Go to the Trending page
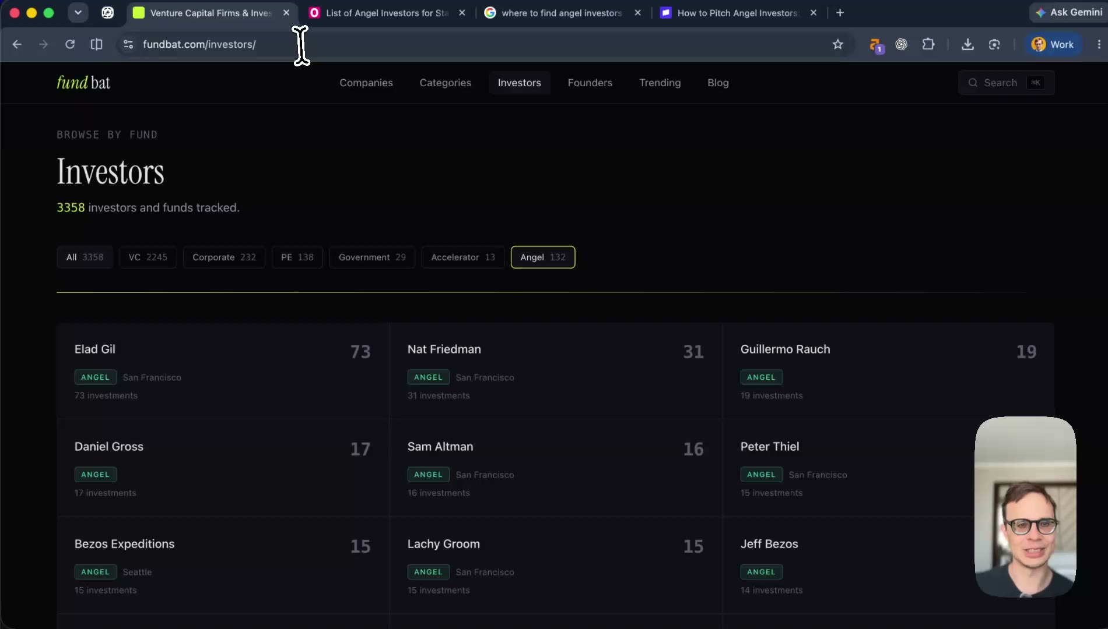Viewport: 1108px width, 629px height. 660,83
